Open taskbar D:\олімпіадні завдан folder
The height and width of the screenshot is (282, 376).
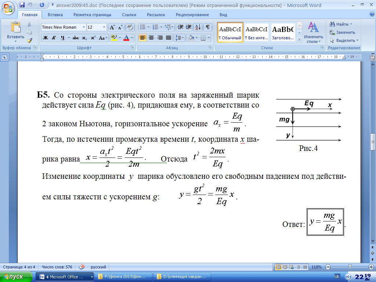[182, 277]
